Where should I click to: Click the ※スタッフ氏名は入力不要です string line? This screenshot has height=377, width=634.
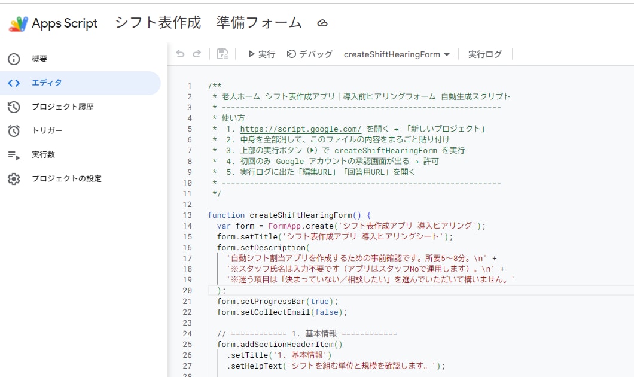point(365,269)
